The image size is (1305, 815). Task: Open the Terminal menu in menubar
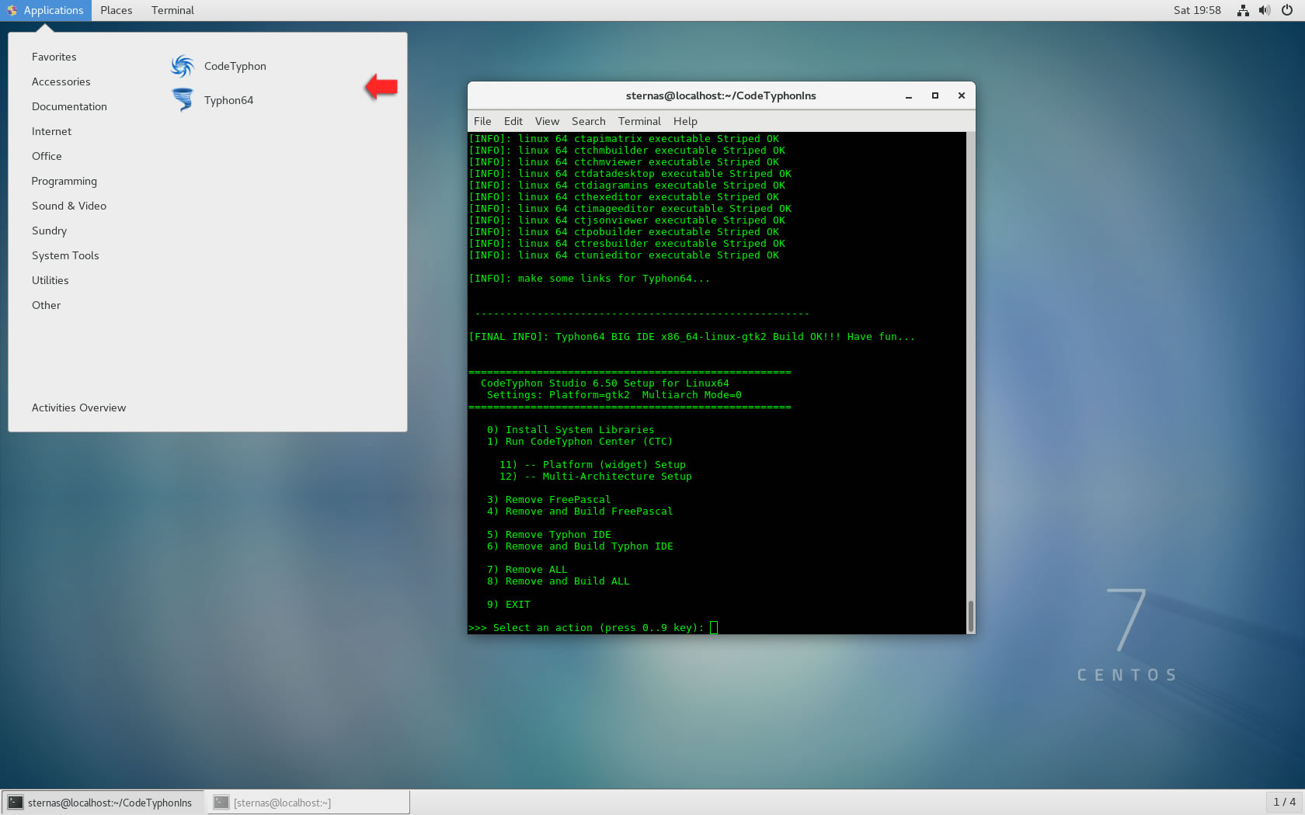[x=639, y=121]
